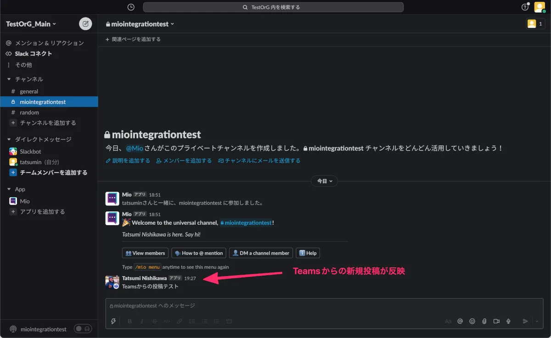Click the send message arrow icon
This screenshot has height=338, width=551.
(525, 321)
